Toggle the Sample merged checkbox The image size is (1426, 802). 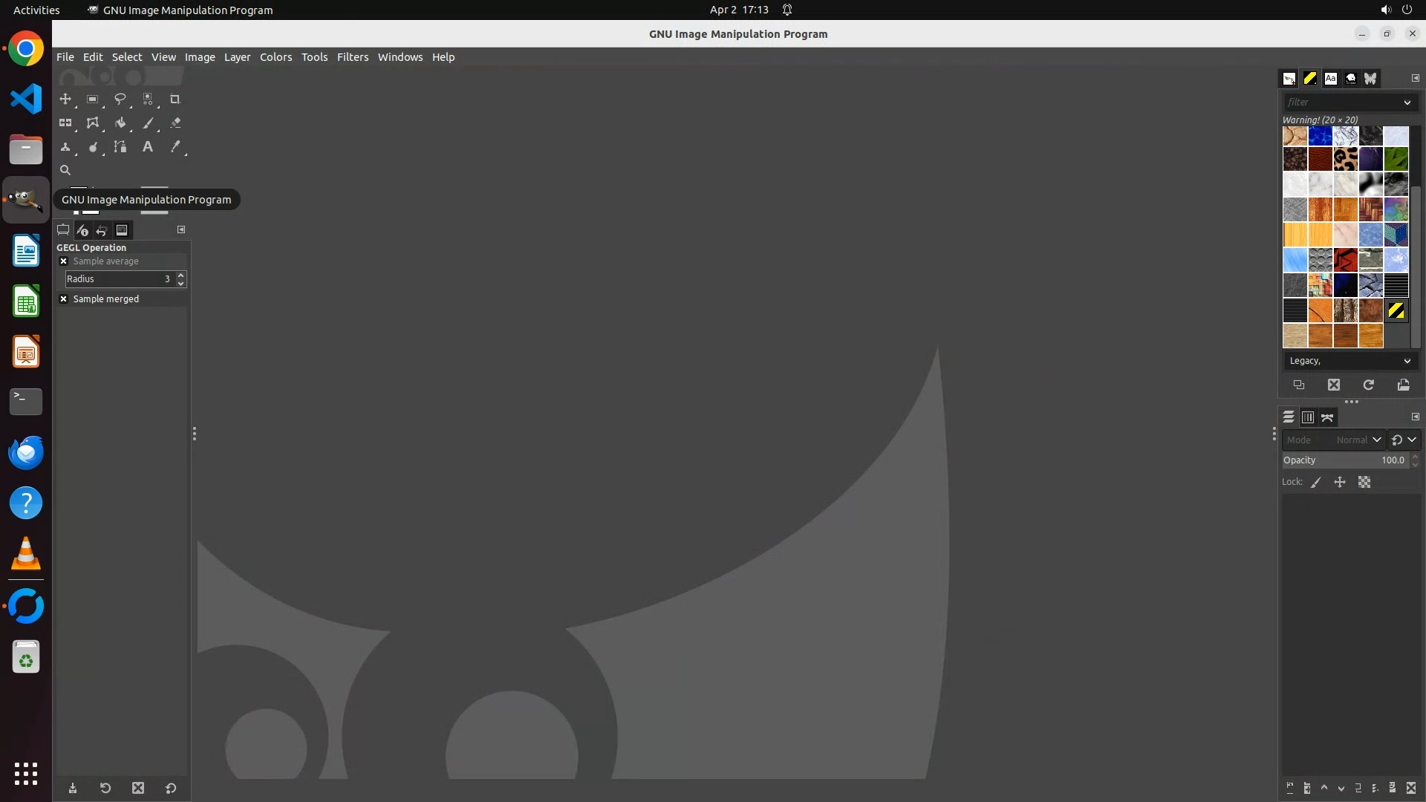64,299
